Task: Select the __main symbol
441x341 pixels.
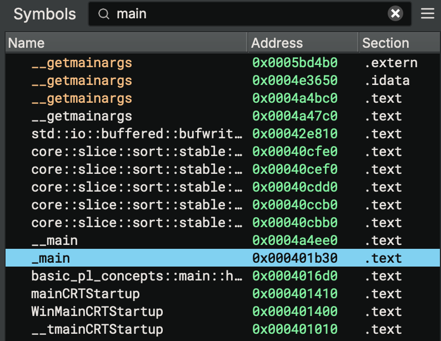Action: [x=54, y=240]
